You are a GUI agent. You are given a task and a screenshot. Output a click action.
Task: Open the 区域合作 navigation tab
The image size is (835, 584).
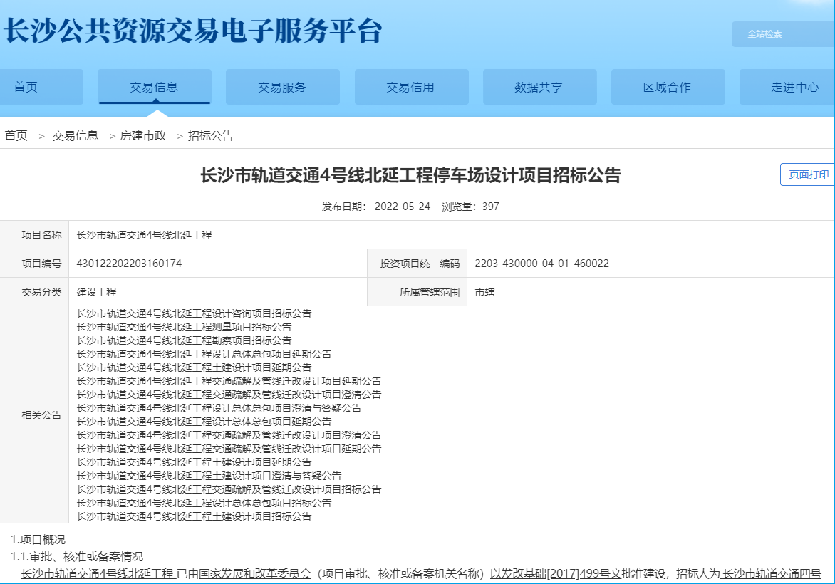pyautogui.click(x=667, y=88)
